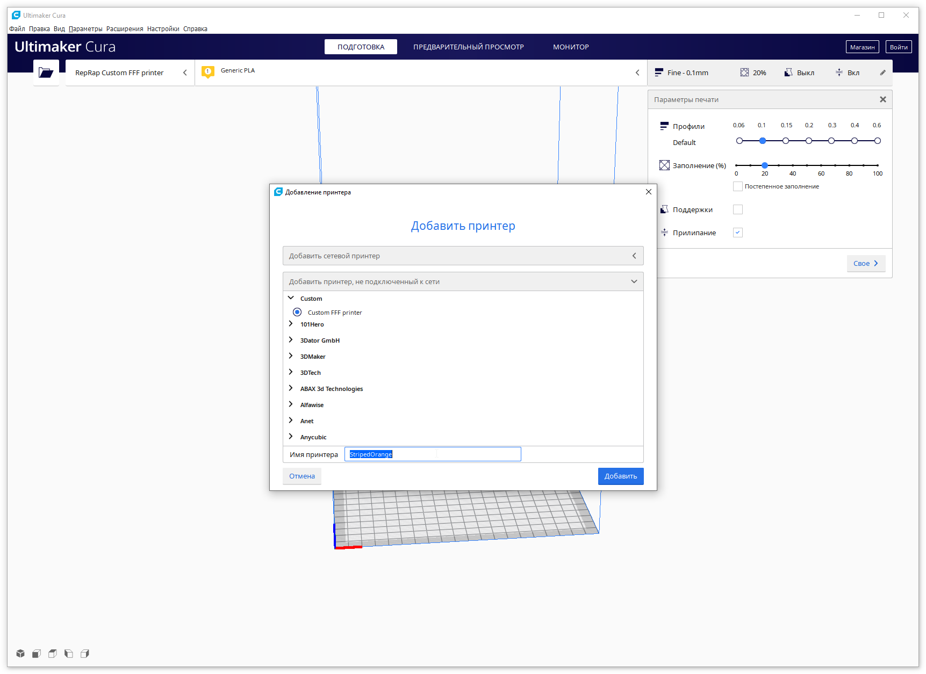Cancel with the Отмена button
Viewport: 926px width, 674px height.
tap(302, 476)
